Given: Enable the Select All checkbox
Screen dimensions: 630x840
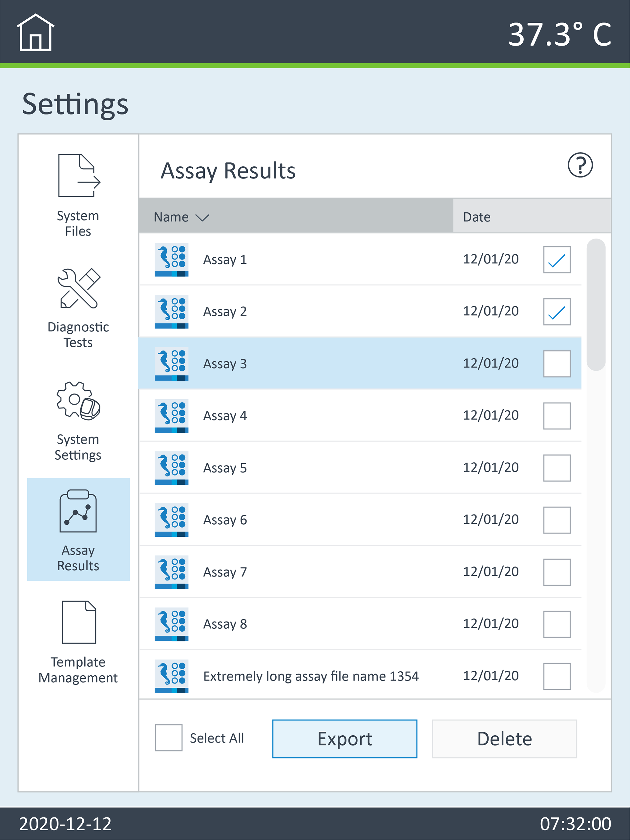Looking at the screenshot, I should pyautogui.click(x=169, y=738).
